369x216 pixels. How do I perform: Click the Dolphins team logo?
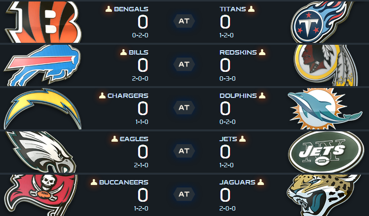point(323,107)
